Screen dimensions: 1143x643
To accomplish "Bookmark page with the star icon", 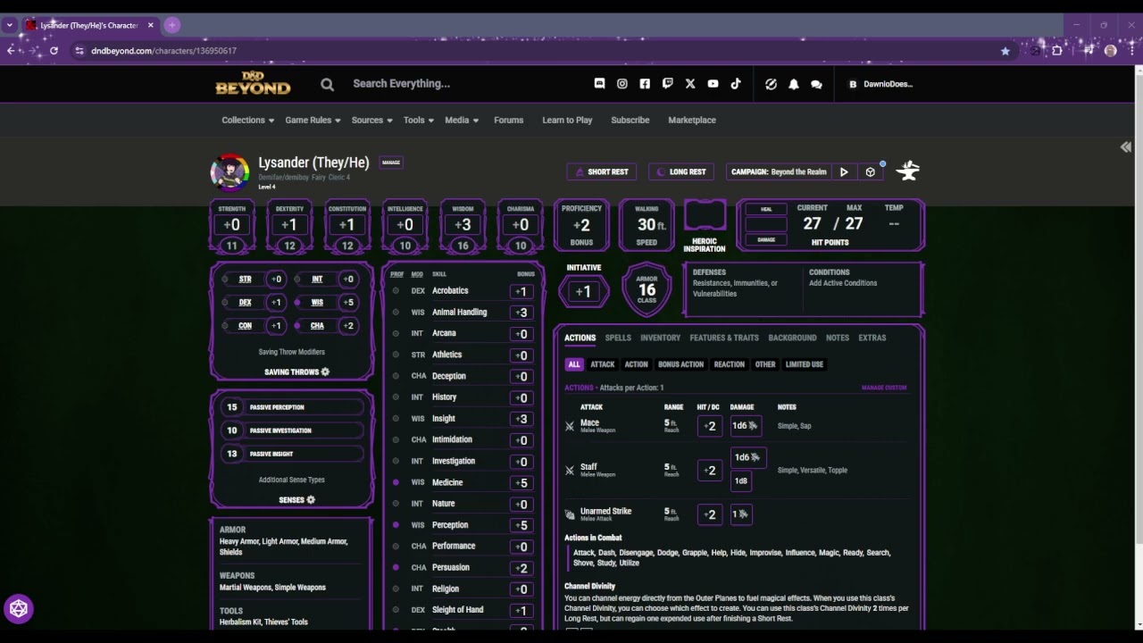I will pyautogui.click(x=1005, y=51).
